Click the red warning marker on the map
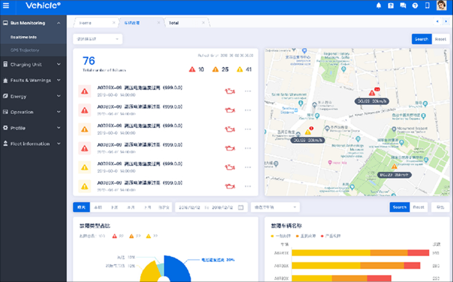 [x=371, y=92]
